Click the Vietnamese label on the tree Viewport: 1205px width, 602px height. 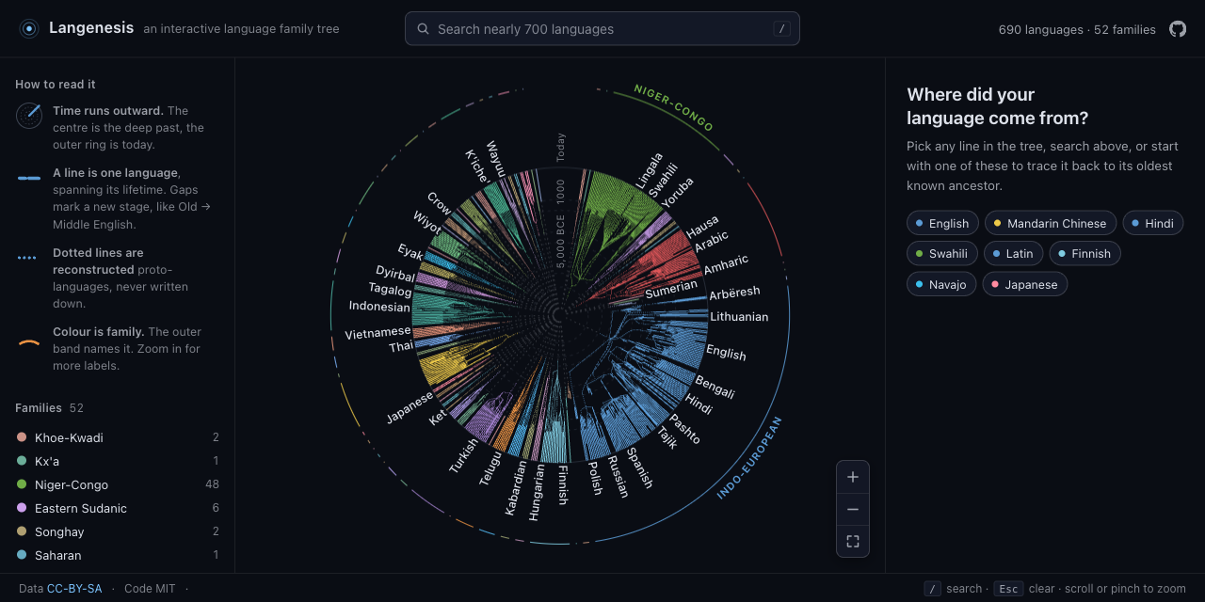pos(378,333)
